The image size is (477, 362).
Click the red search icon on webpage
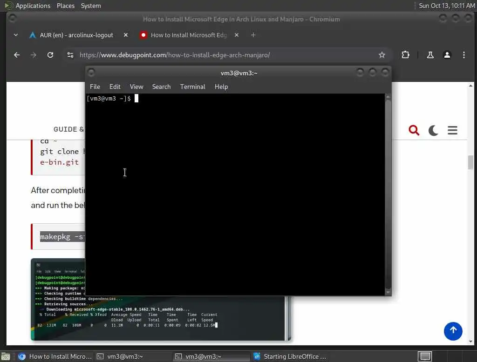click(414, 130)
